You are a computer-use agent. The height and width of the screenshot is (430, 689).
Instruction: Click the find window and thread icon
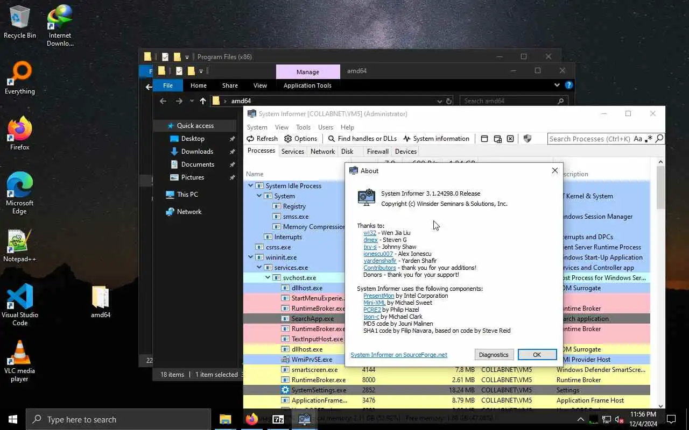point(497,139)
